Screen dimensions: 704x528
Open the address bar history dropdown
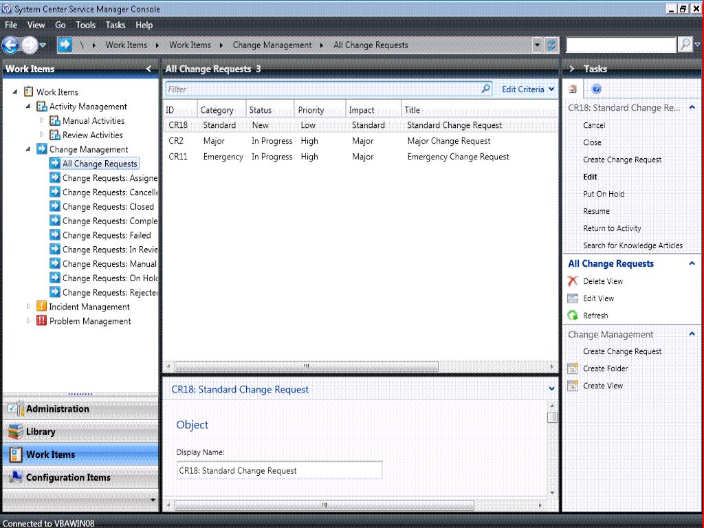(537, 45)
